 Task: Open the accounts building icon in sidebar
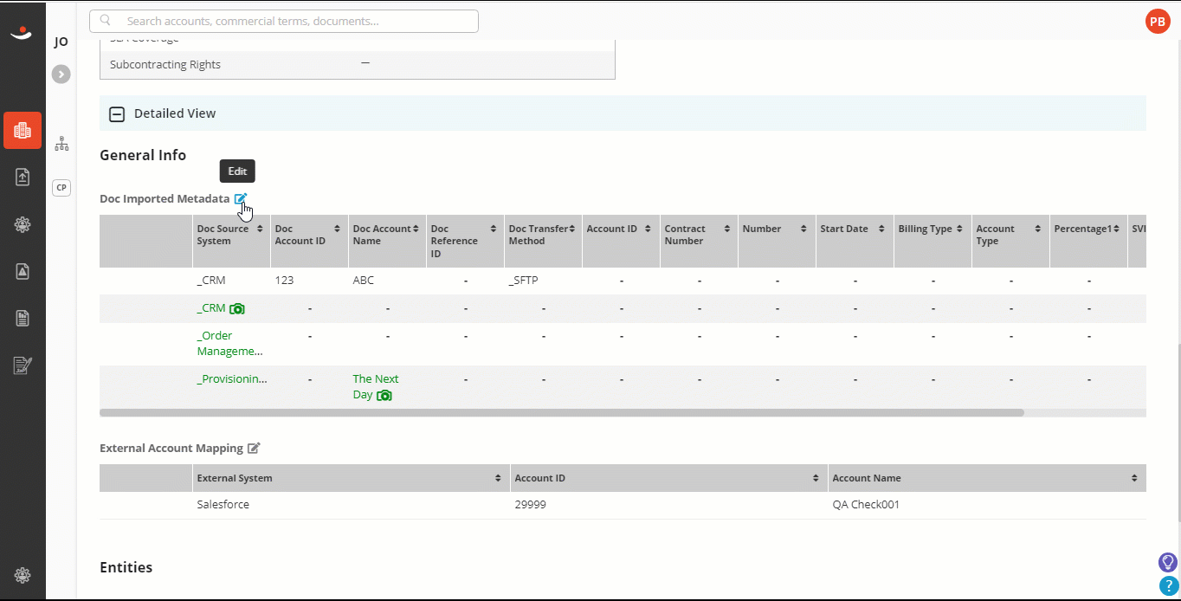click(23, 131)
